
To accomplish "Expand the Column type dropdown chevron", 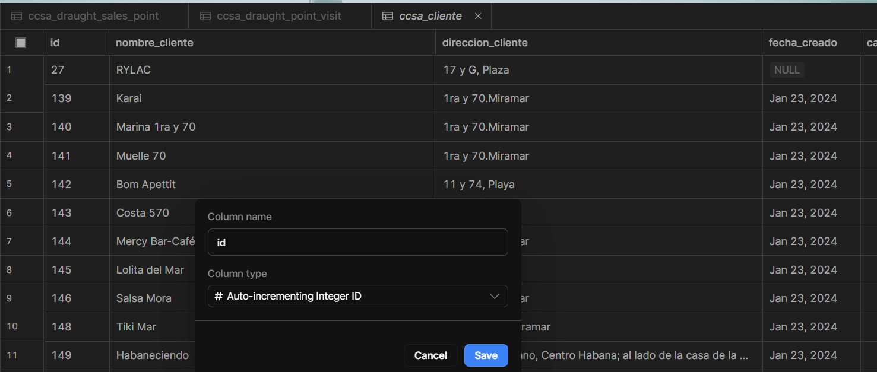I will (x=494, y=296).
